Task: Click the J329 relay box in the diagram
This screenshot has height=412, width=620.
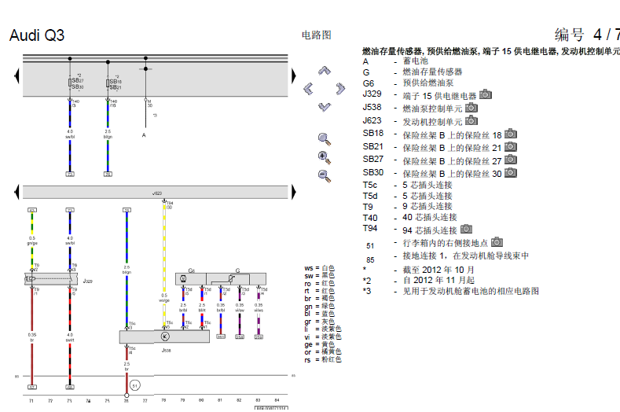Action: pos(51,279)
